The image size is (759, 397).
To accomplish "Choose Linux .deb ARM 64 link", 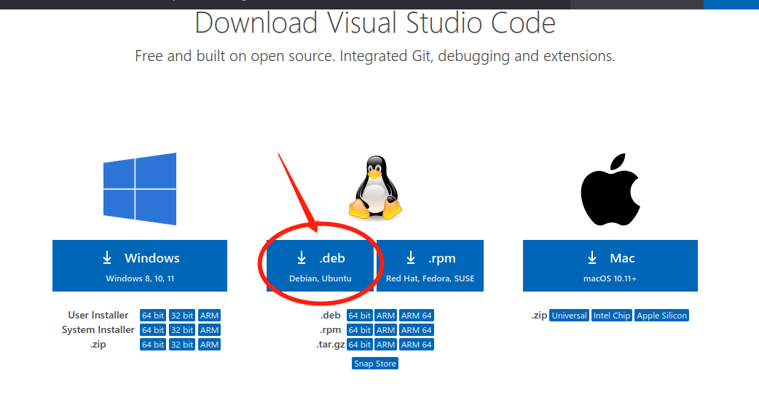I will coord(417,316).
